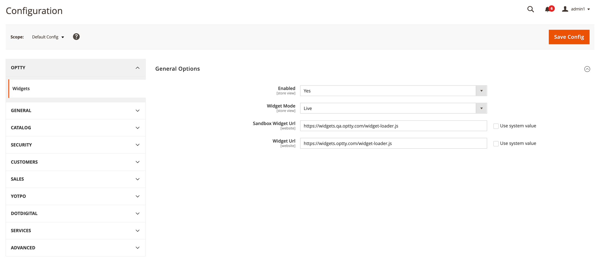This screenshot has width=599, height=266.
Task: Check Use system value for Sandbox Widget Url
Action: [x=496, y=126]
